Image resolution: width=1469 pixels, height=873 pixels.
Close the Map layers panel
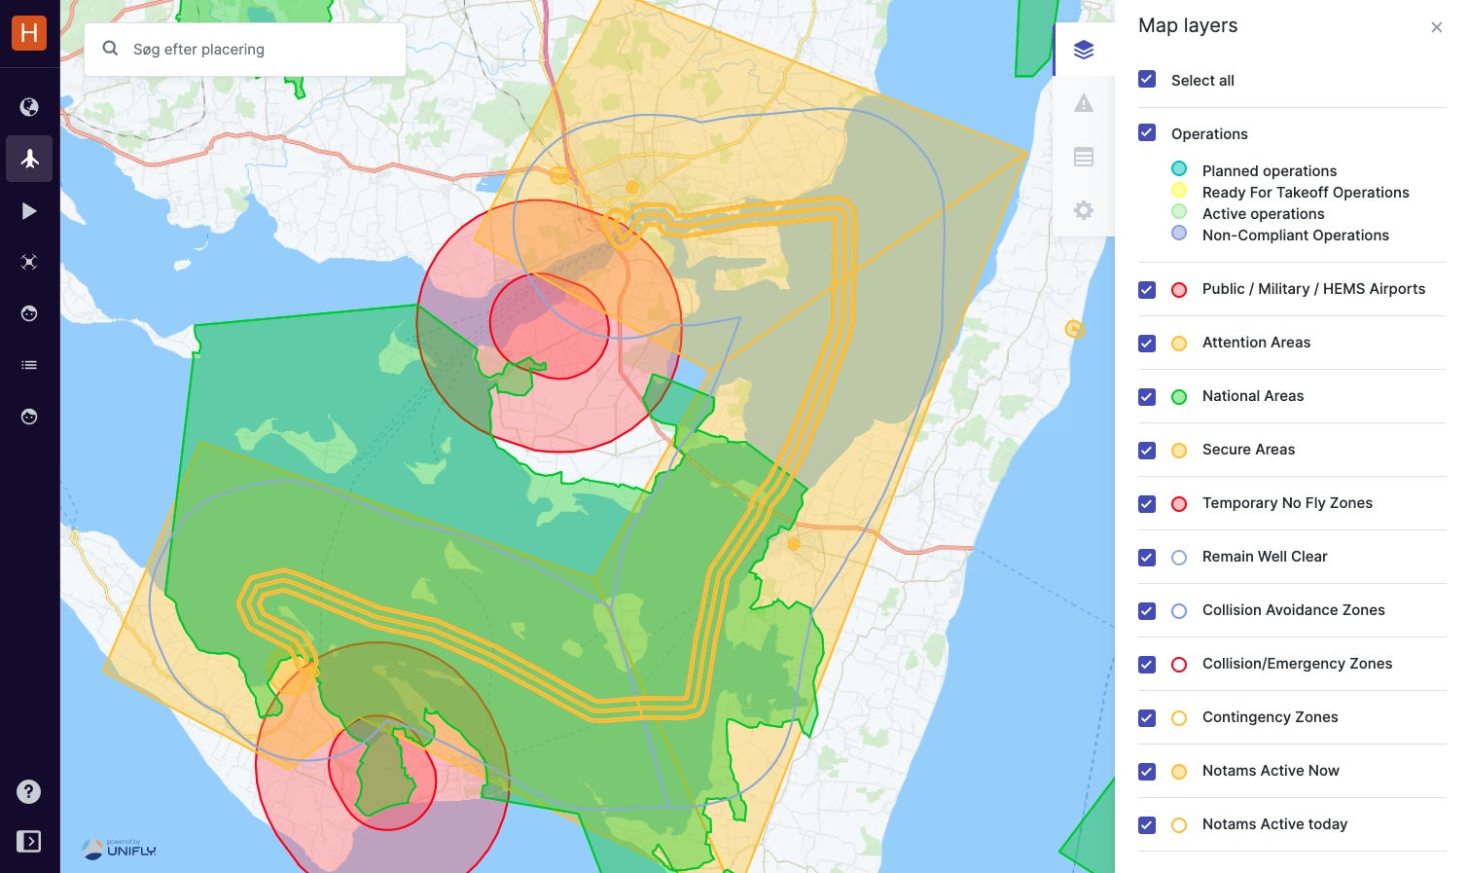point(1437,27)
